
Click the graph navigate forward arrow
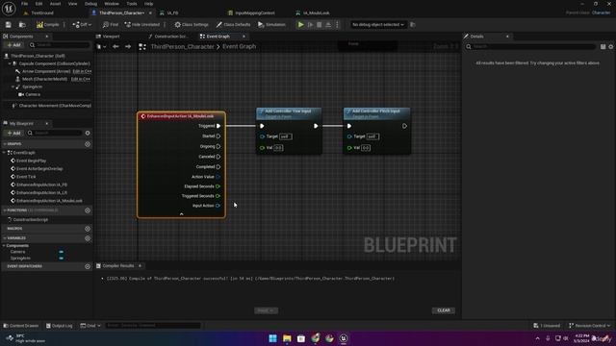pos(128,47)
